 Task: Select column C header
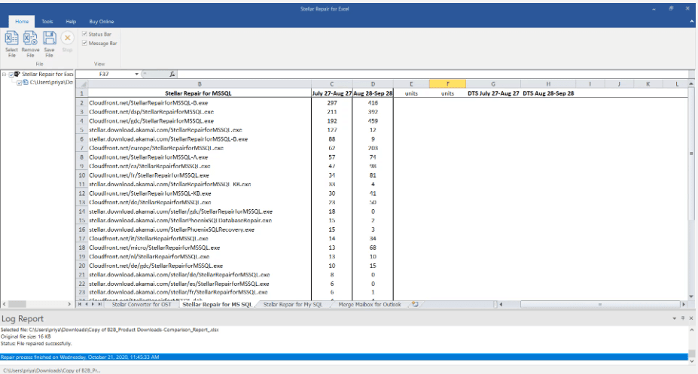[x=331, y=84]
